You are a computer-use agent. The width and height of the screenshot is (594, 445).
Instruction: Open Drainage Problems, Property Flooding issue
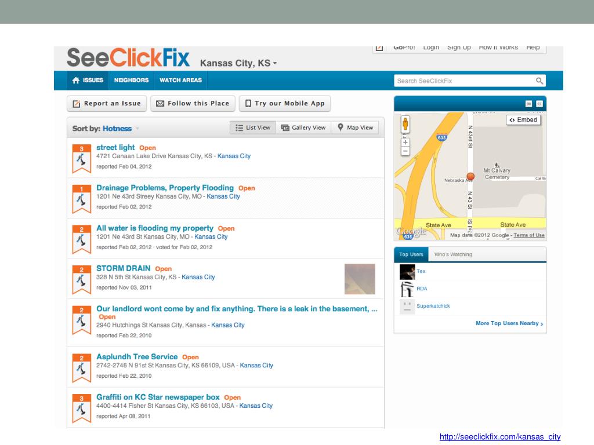165,188
